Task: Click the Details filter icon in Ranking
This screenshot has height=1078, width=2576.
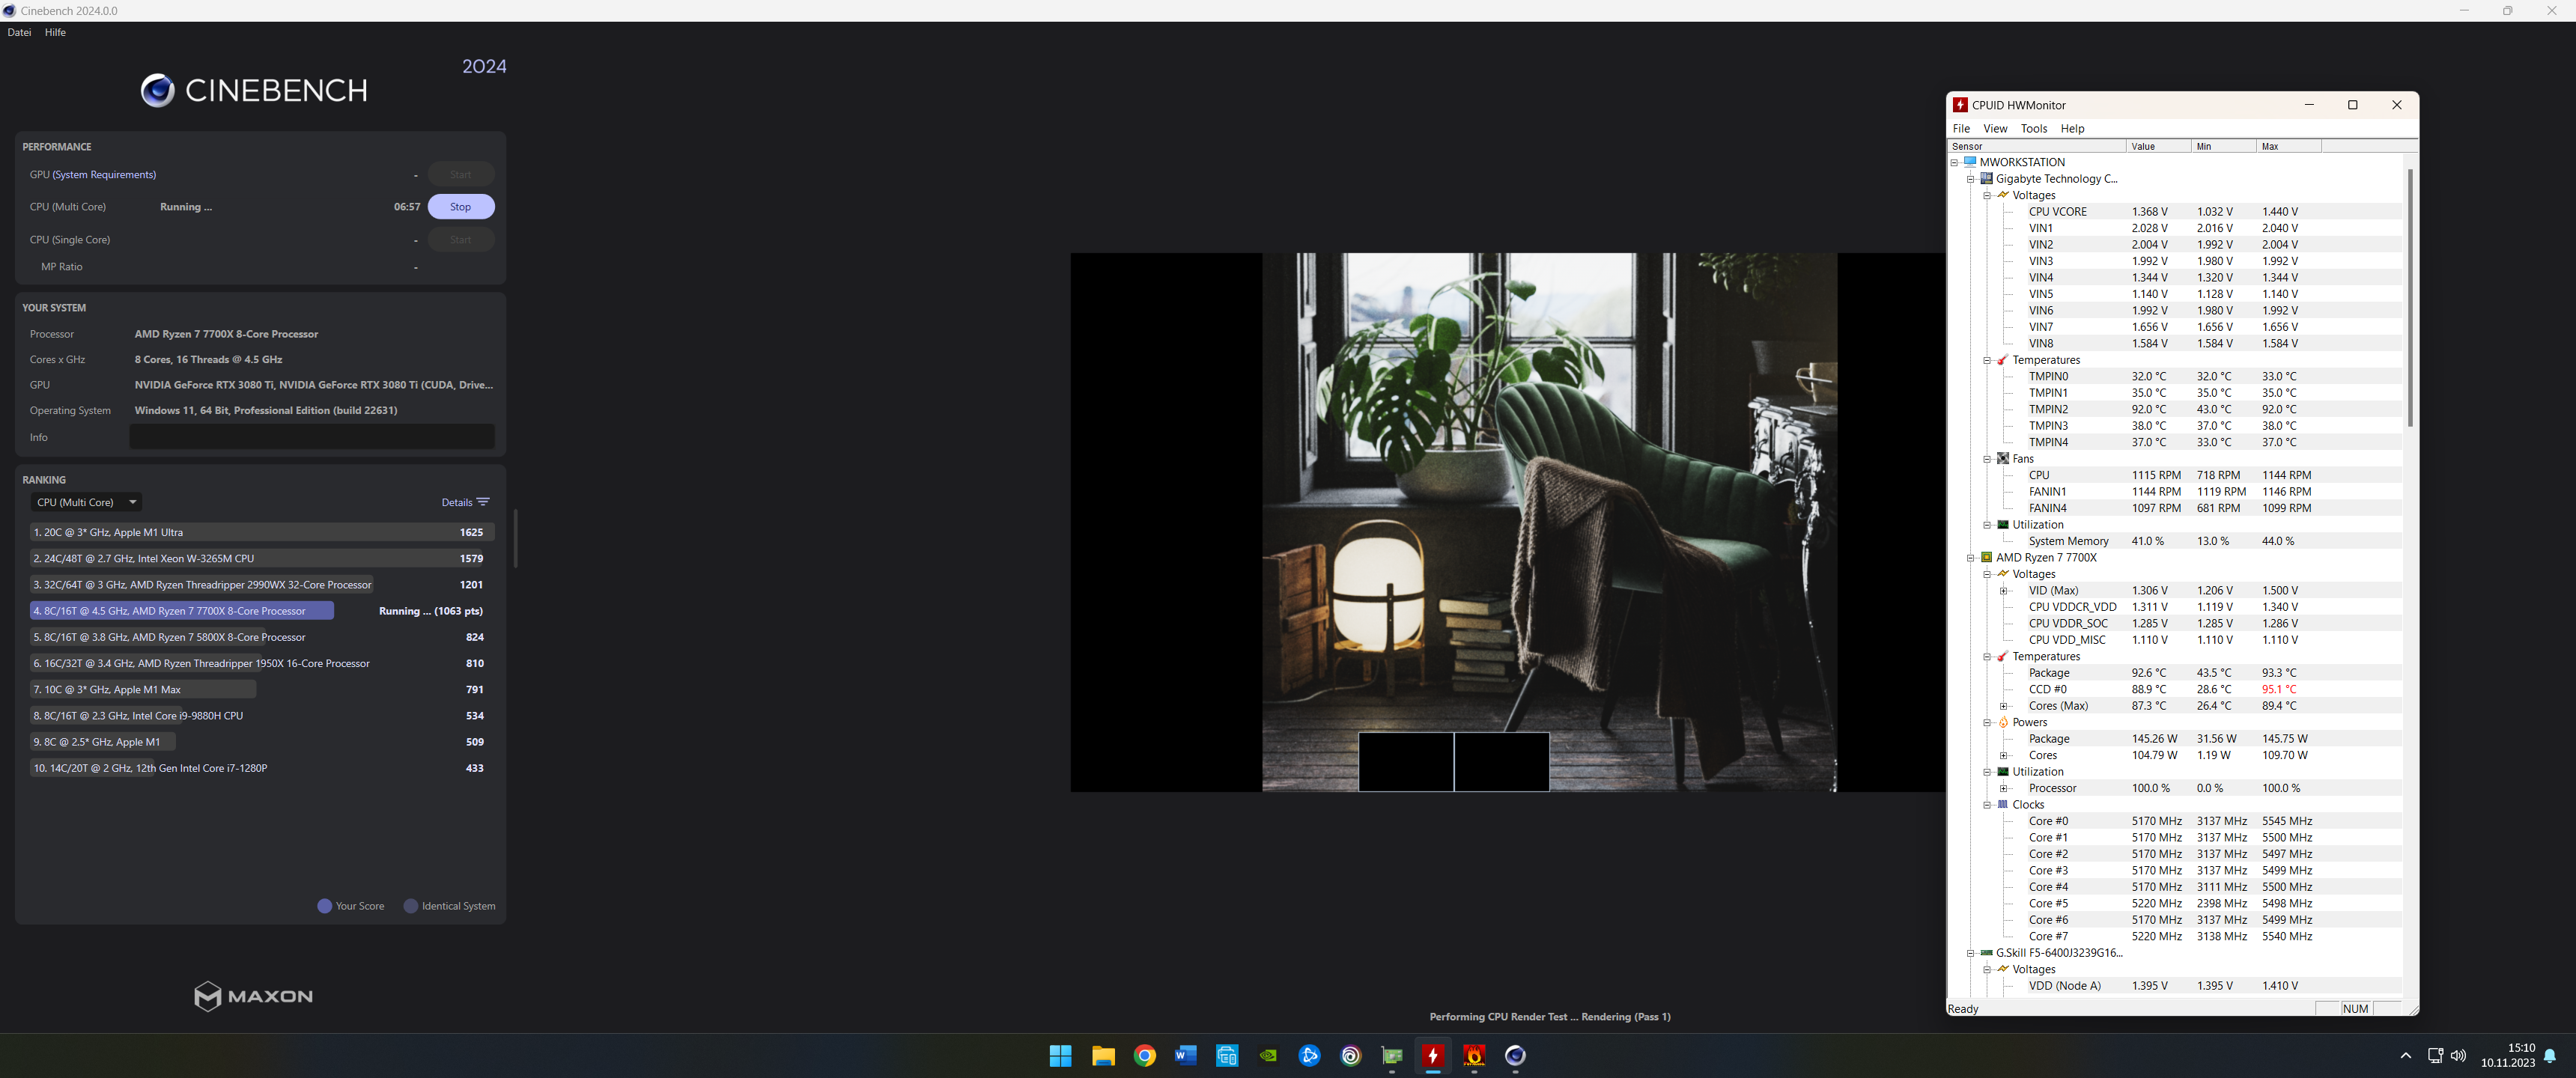Action: coord(483,502)
